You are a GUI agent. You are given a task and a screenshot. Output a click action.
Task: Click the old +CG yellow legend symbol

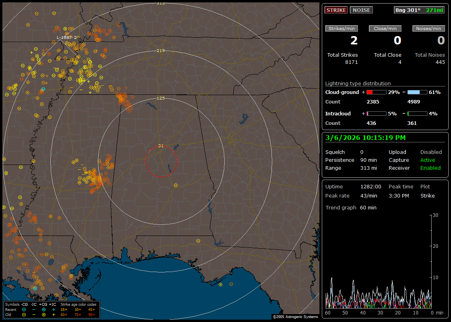pyautogui.click(x=44, y=314)
